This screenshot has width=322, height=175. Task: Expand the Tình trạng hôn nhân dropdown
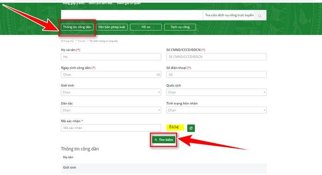point(217,110)
